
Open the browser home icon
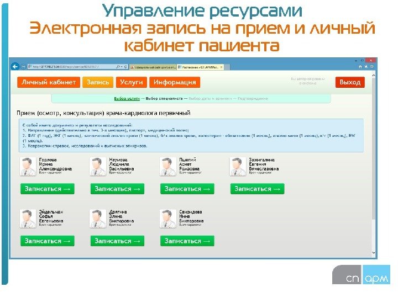tap(360, 67)
